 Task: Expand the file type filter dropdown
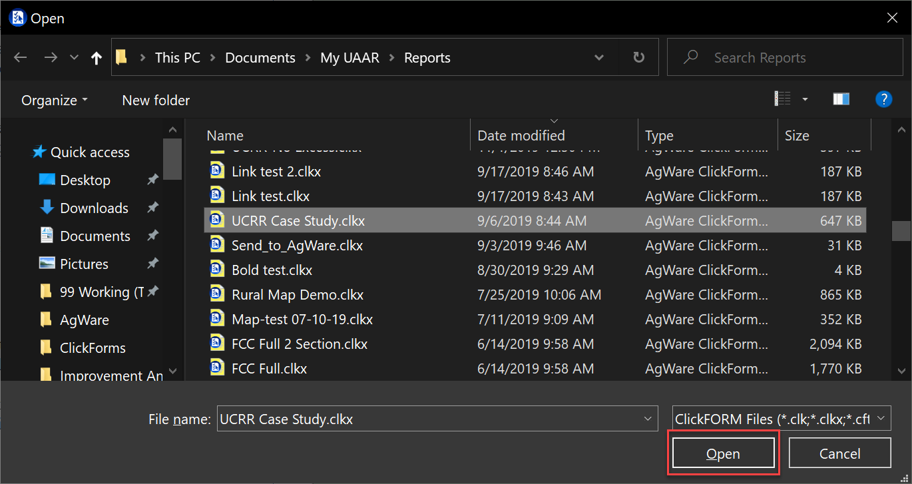point(881,419)
